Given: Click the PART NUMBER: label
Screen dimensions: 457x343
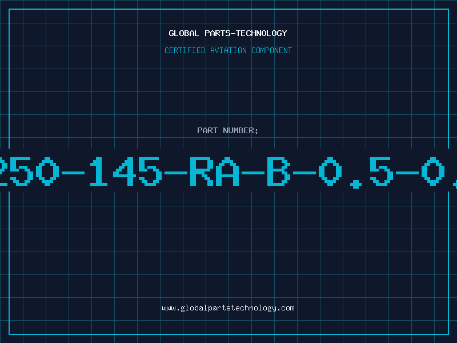Looking at the screenshot, I should (x=227, y=130).
